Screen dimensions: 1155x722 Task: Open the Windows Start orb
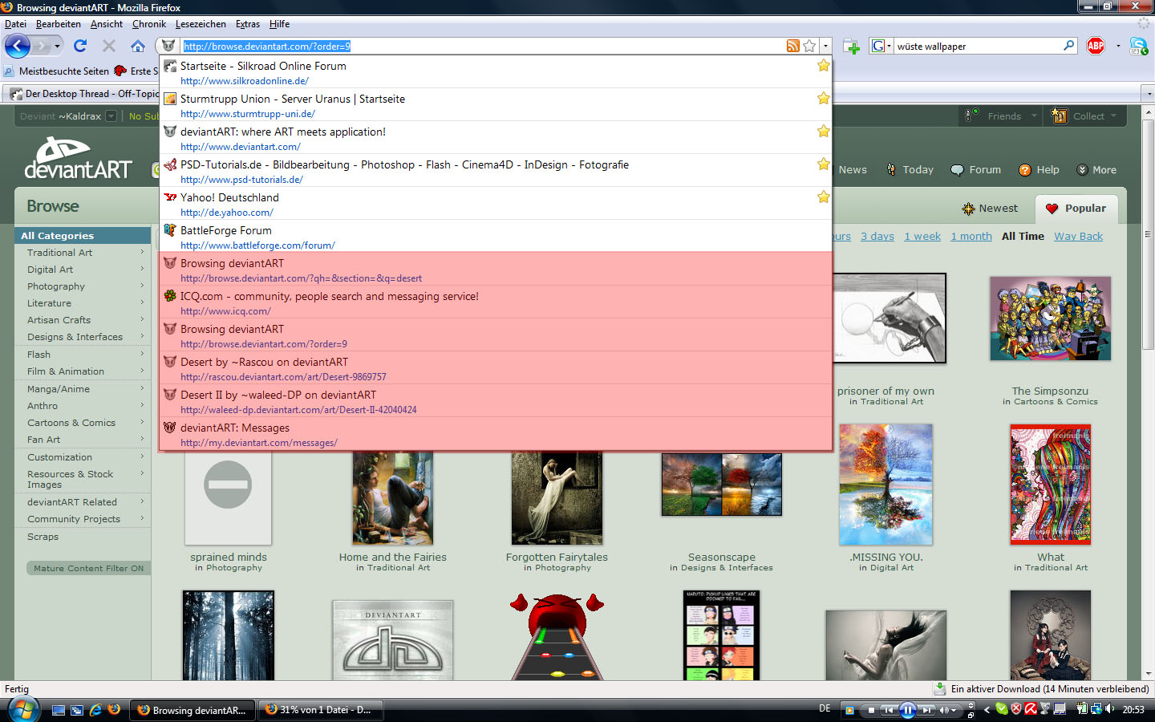click(22, 709)
